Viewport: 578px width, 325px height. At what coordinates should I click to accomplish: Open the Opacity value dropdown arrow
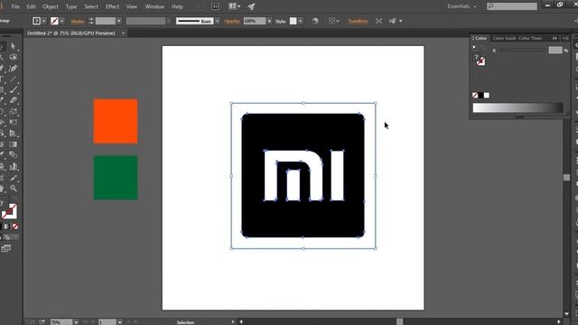coord(269,21)
